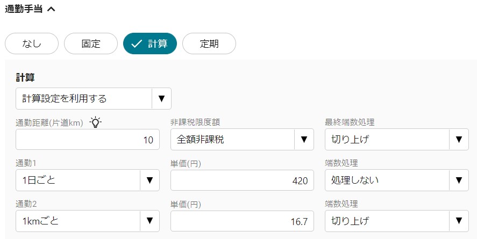Click the checked 計算 option pill
The image size is (477, 239).
(150, 44)
